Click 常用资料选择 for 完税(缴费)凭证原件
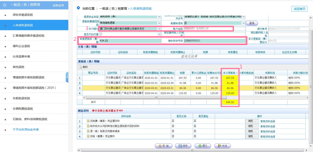Viewport: 313px width, 152px height. (x=268, y=137)
